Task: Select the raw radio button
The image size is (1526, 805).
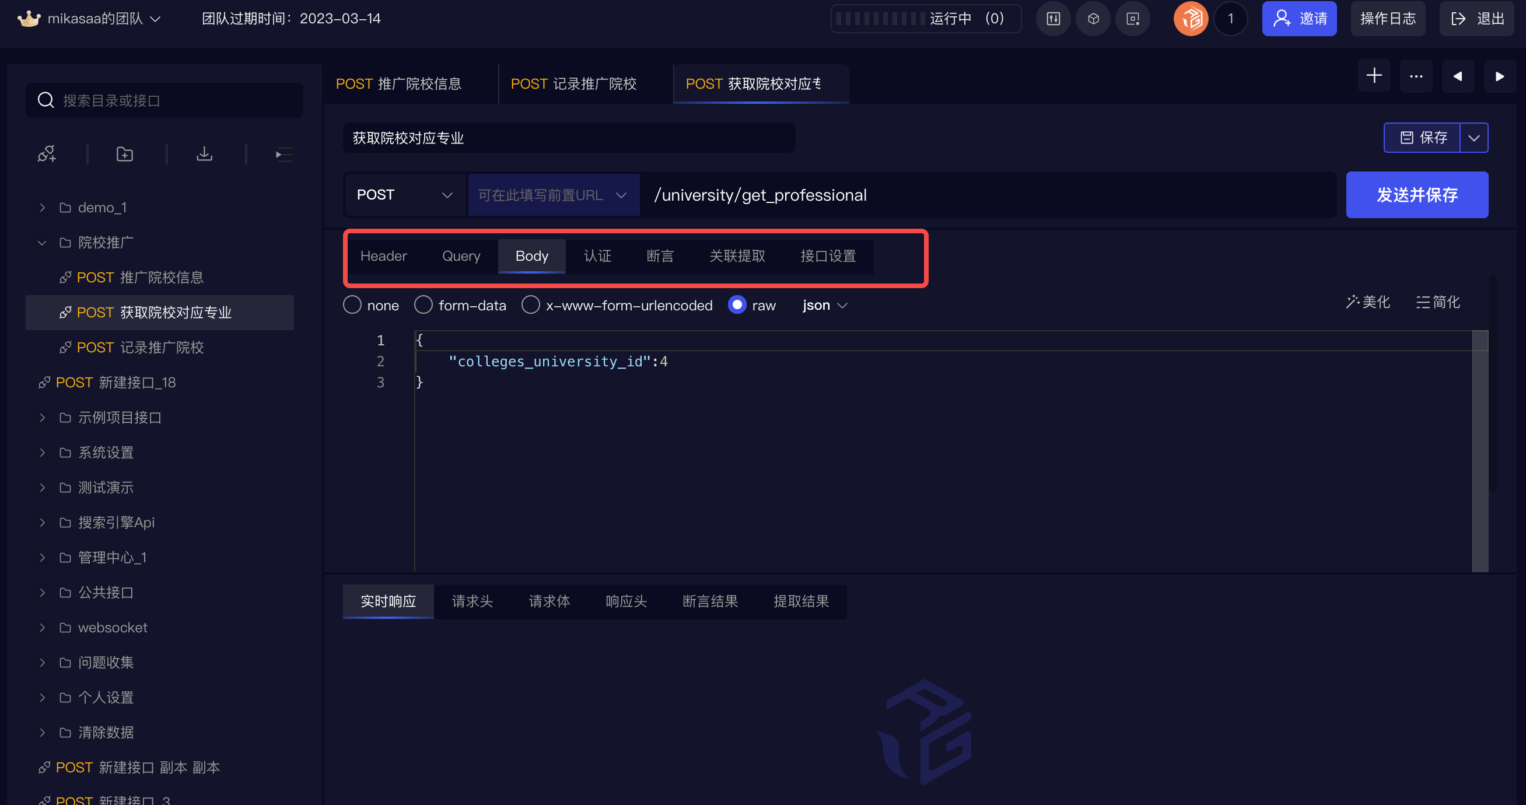Action: click(737, 304)
